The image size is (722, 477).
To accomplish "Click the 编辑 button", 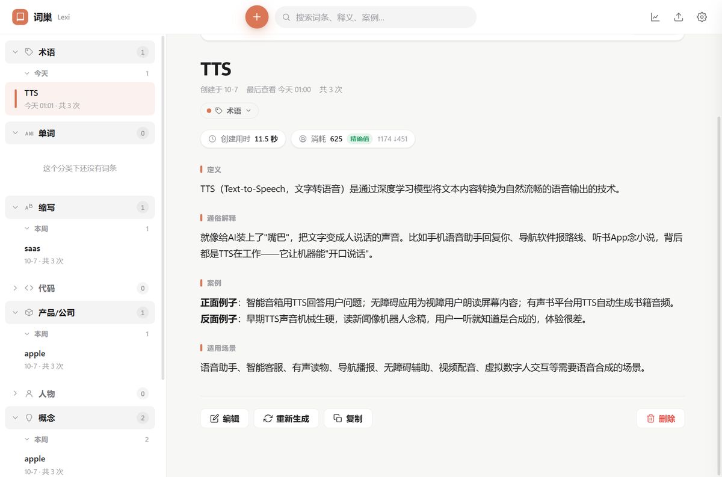I will pos(224,419).
